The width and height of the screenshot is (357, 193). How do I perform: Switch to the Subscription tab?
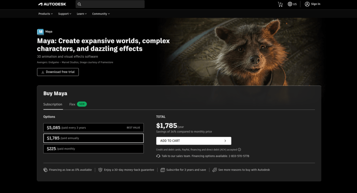point(53,104)
